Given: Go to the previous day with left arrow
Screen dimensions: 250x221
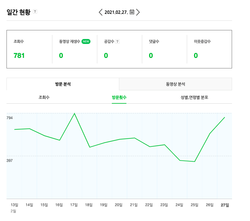Looking at the screenshot, I should [101, 12].
